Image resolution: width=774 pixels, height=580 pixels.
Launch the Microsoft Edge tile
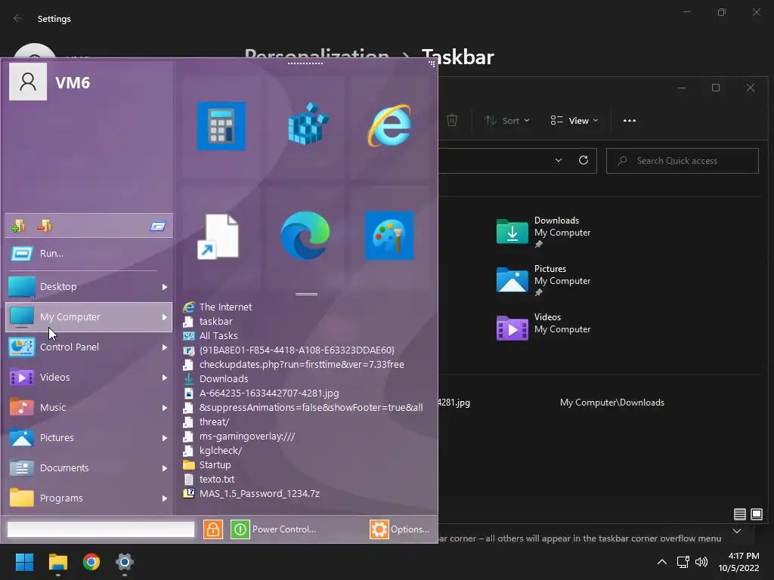point(305,236)
